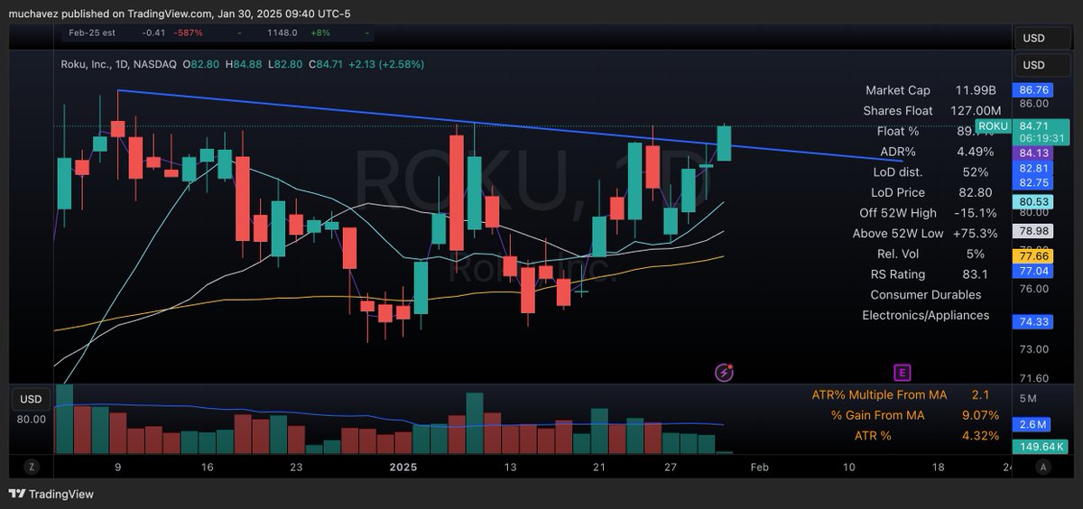Click the 82.75 price label
This screenshot has width=1083, height=509.
pyautogui.click(x=1033, y=182)
